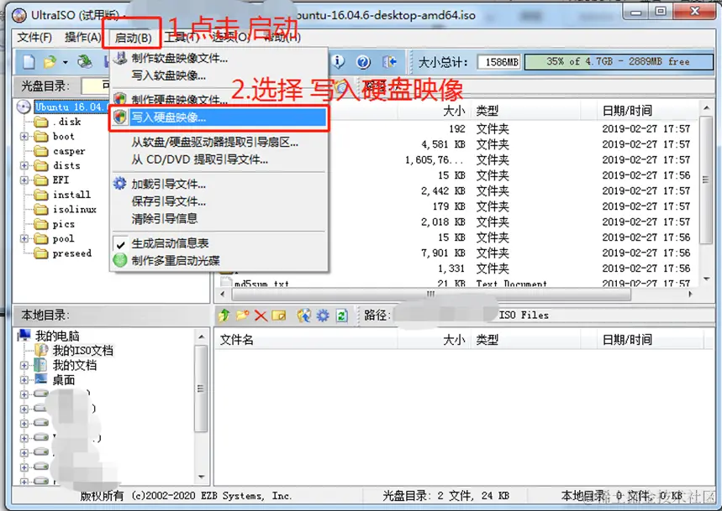722x511 pixels.
Task: Click the rename folder icon in local toolbar
Action: coord(278,315)
